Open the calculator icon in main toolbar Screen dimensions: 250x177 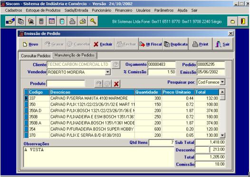(41, 21)
